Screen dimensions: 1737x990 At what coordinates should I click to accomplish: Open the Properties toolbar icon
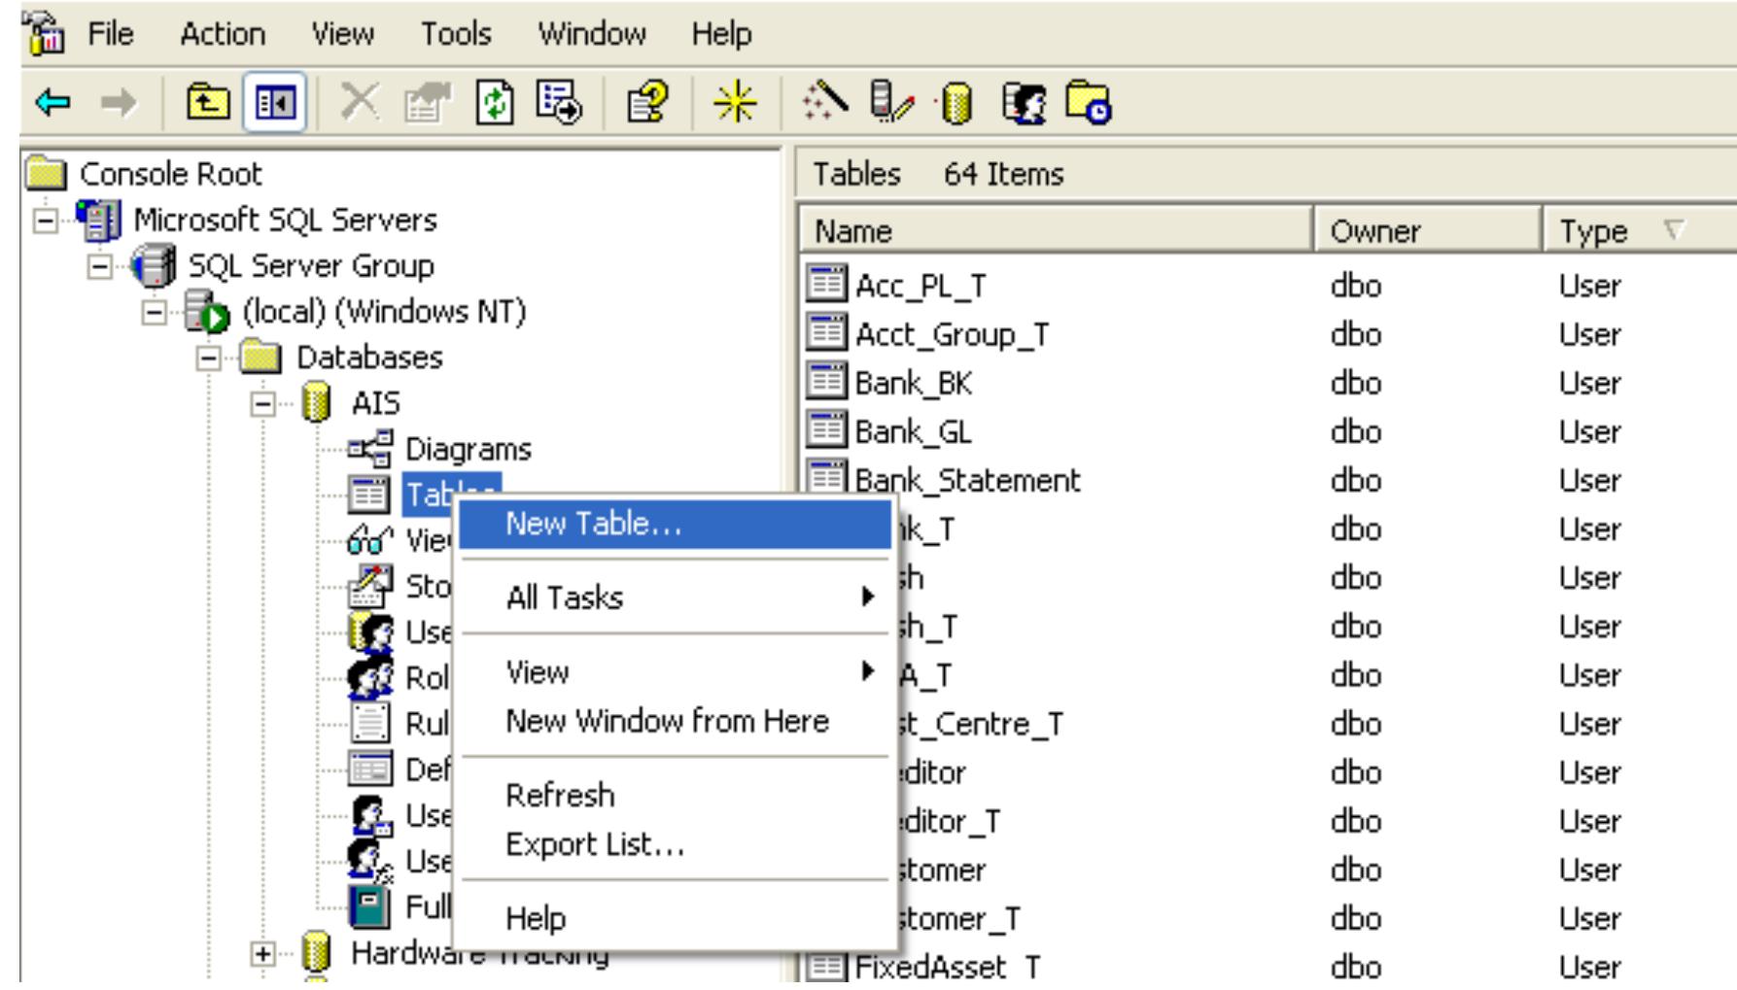[428, 102]
